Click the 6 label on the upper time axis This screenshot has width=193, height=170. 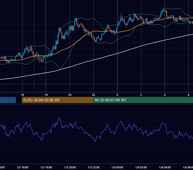point(188,95)
